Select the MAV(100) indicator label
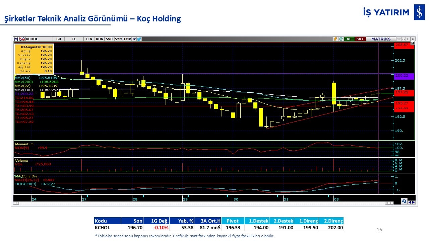The height and width of the screenshot is (241, 429). pyautogui.click(x=37, y=90)
